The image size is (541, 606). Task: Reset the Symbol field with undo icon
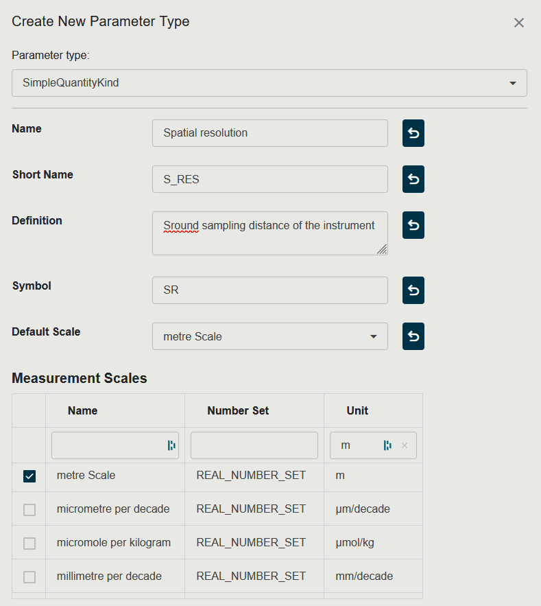413,290
